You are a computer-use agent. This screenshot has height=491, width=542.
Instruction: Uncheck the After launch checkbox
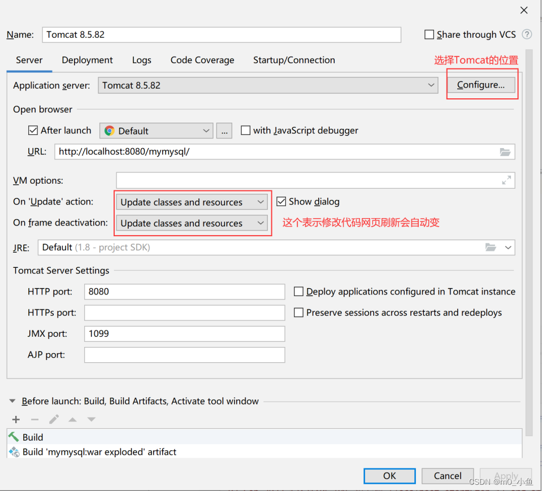(x=33, y=131)
